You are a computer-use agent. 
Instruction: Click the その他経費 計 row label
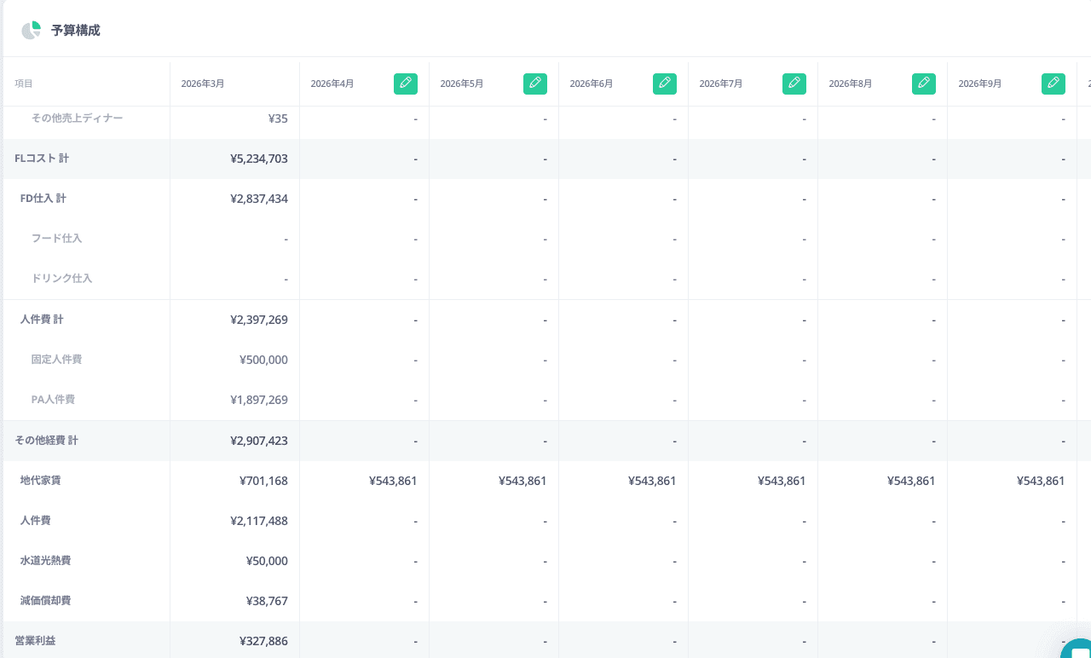[46, 441]
